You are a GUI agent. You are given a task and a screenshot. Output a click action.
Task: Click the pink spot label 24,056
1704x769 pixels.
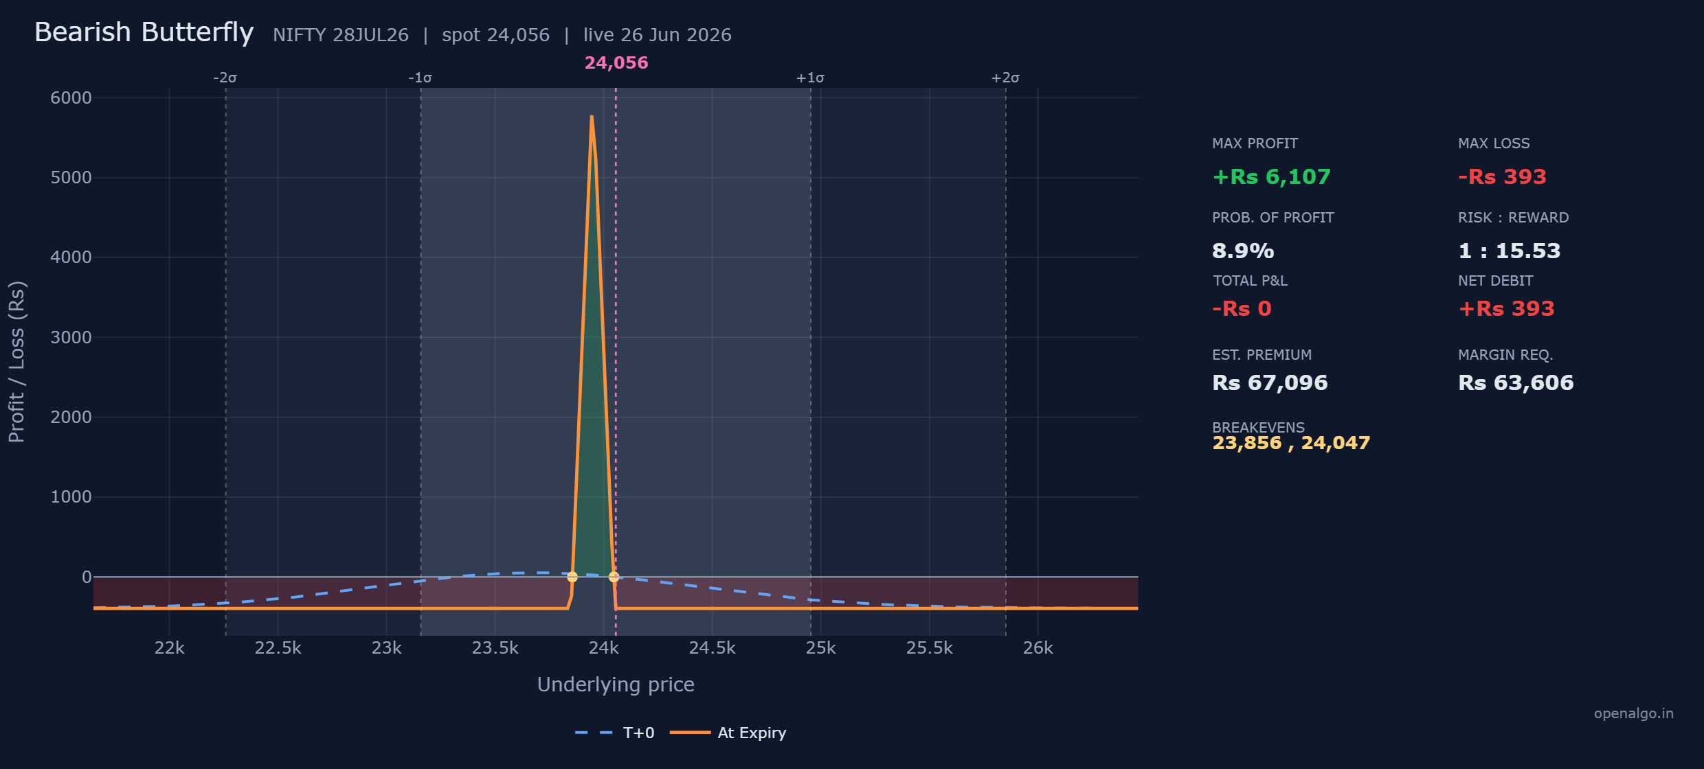[x=616, y=62]
